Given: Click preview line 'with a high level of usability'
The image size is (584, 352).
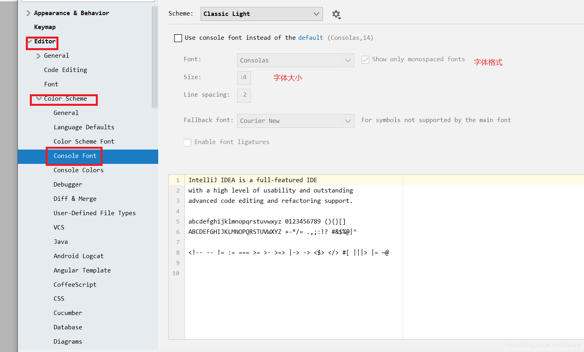Looking at the screenshot, I should pyautogui.click(x=271, y=191).
